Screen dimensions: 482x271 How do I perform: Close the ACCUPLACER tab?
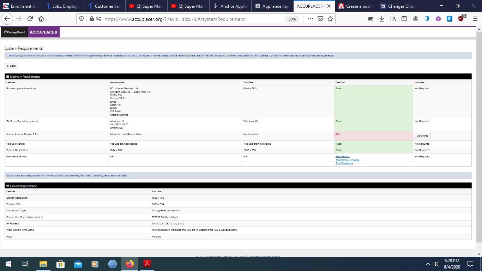(x=329, y=6)
